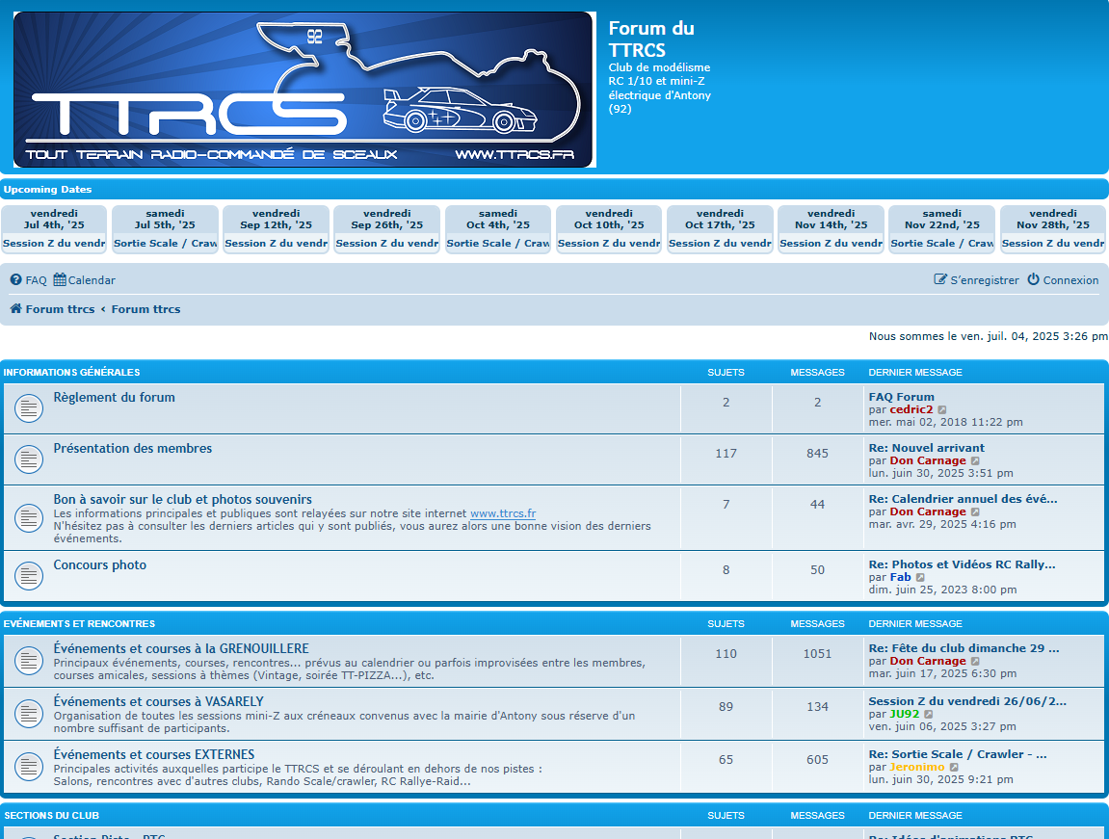Click the Bon à savoir forum row icon
The height and width of the screenshot is (839, 1109).
(x=29, y=518)
